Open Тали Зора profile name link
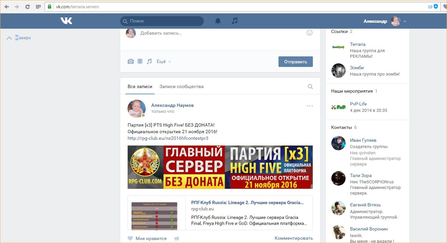Image resolution: width=447 pixels, height=243 pixels. click(x=361, y=175)
